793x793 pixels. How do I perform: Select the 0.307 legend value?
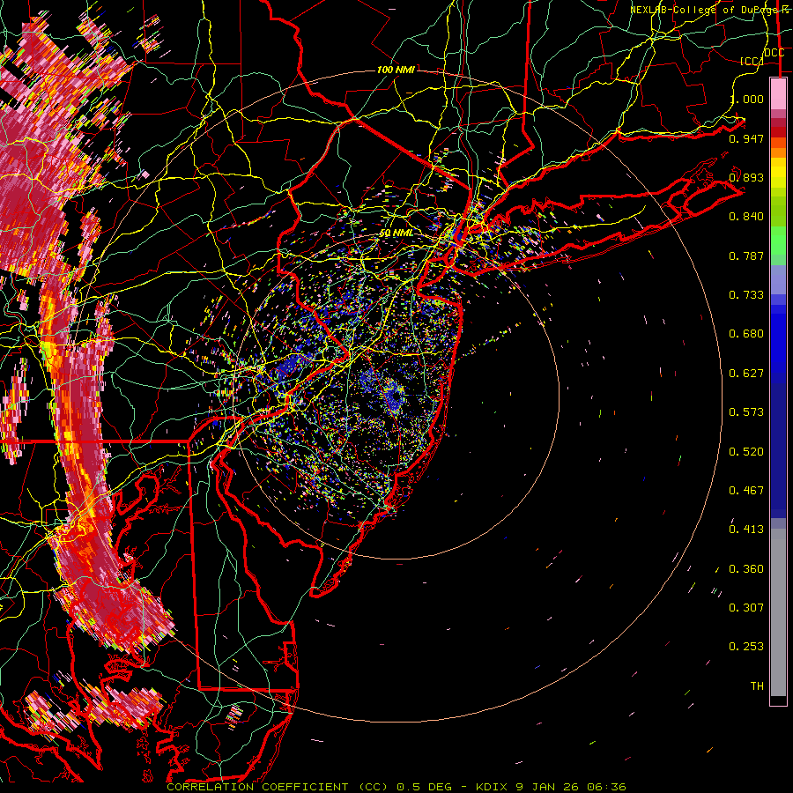coord(746,608)
